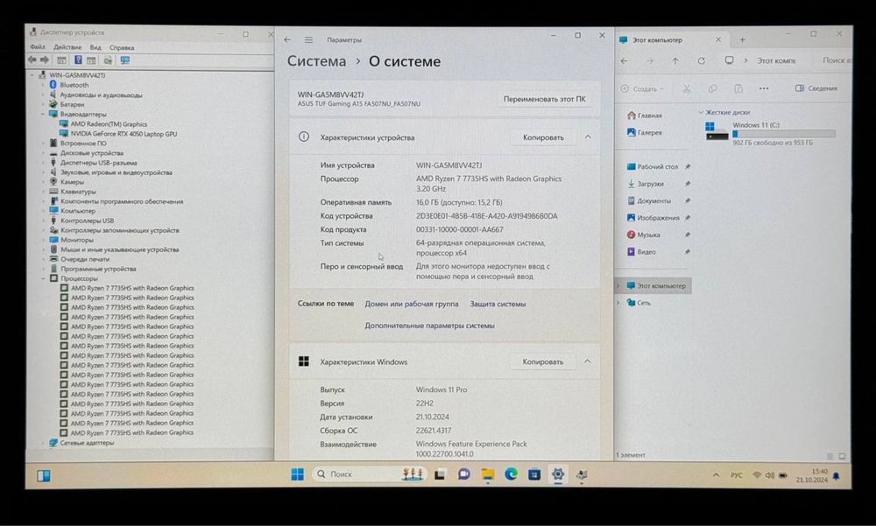Viewport: 876px width, 526px height.
Task: Click the back arrow in File Explorer
Action: [625, 61]
